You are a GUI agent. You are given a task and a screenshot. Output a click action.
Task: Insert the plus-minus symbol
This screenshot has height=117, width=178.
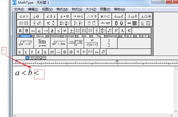point(71,31)
